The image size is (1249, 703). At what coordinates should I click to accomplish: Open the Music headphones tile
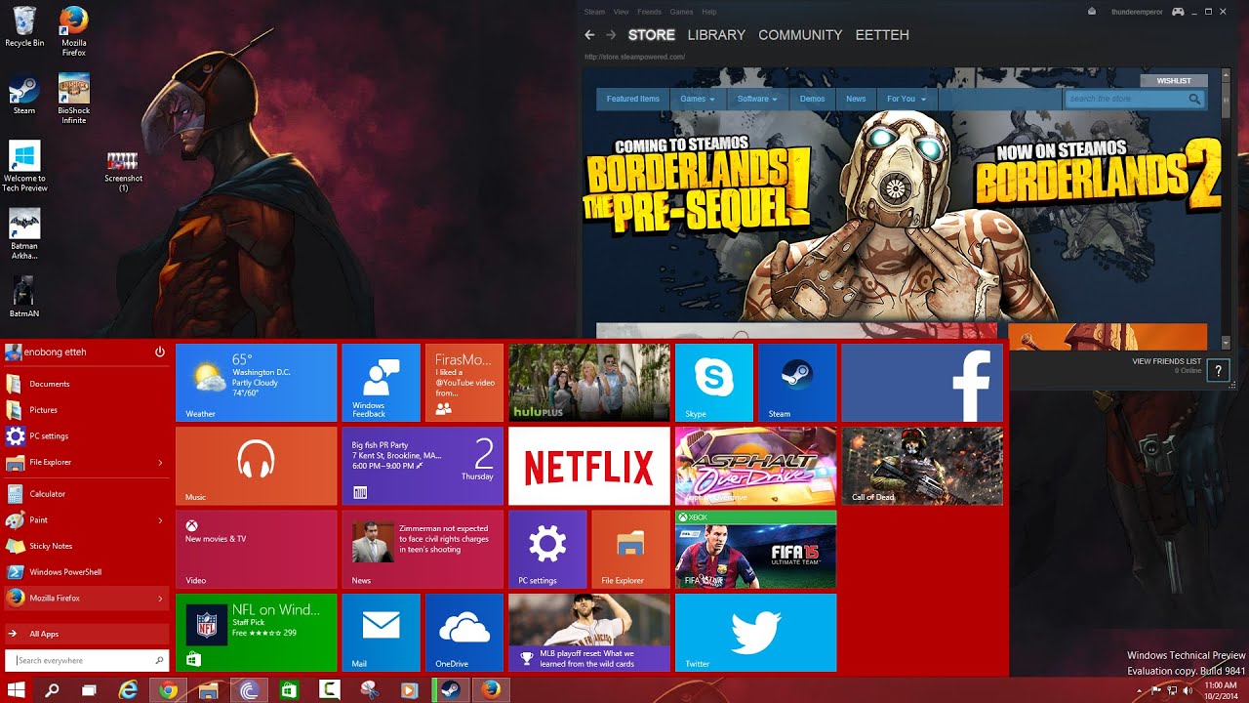click(x=257, y=466)
